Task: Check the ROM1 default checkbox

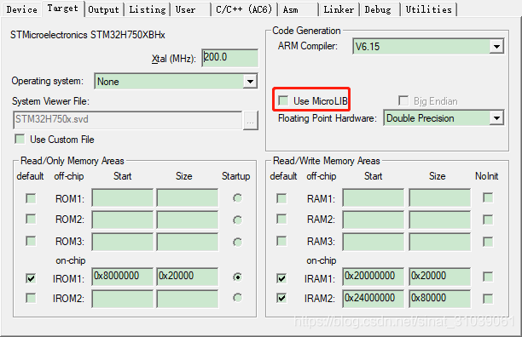Action: coord(31,198)
